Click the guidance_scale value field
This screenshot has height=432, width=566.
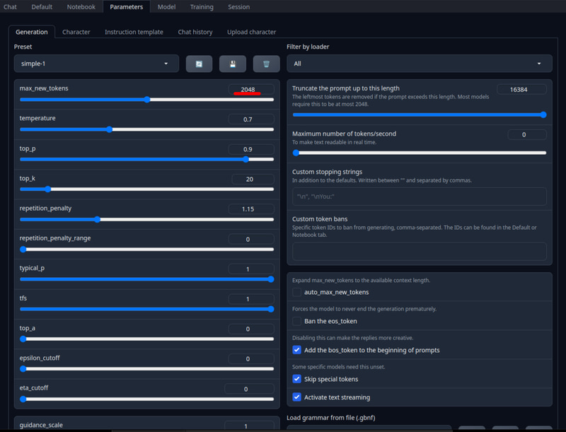(x=249, y=426)
